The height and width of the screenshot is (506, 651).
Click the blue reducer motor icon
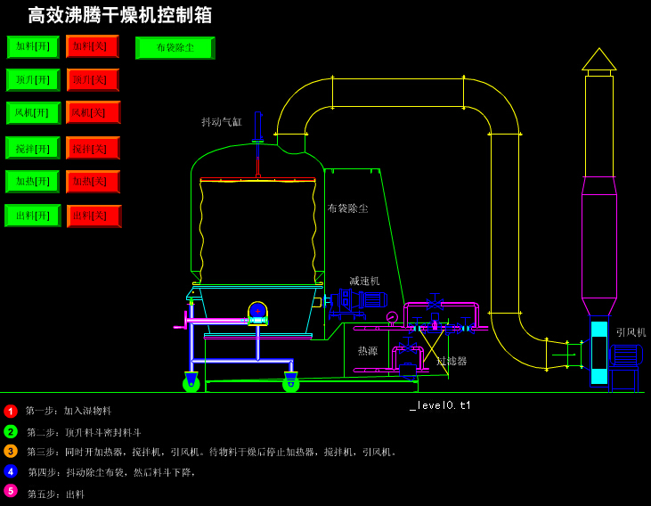point(373,300)
